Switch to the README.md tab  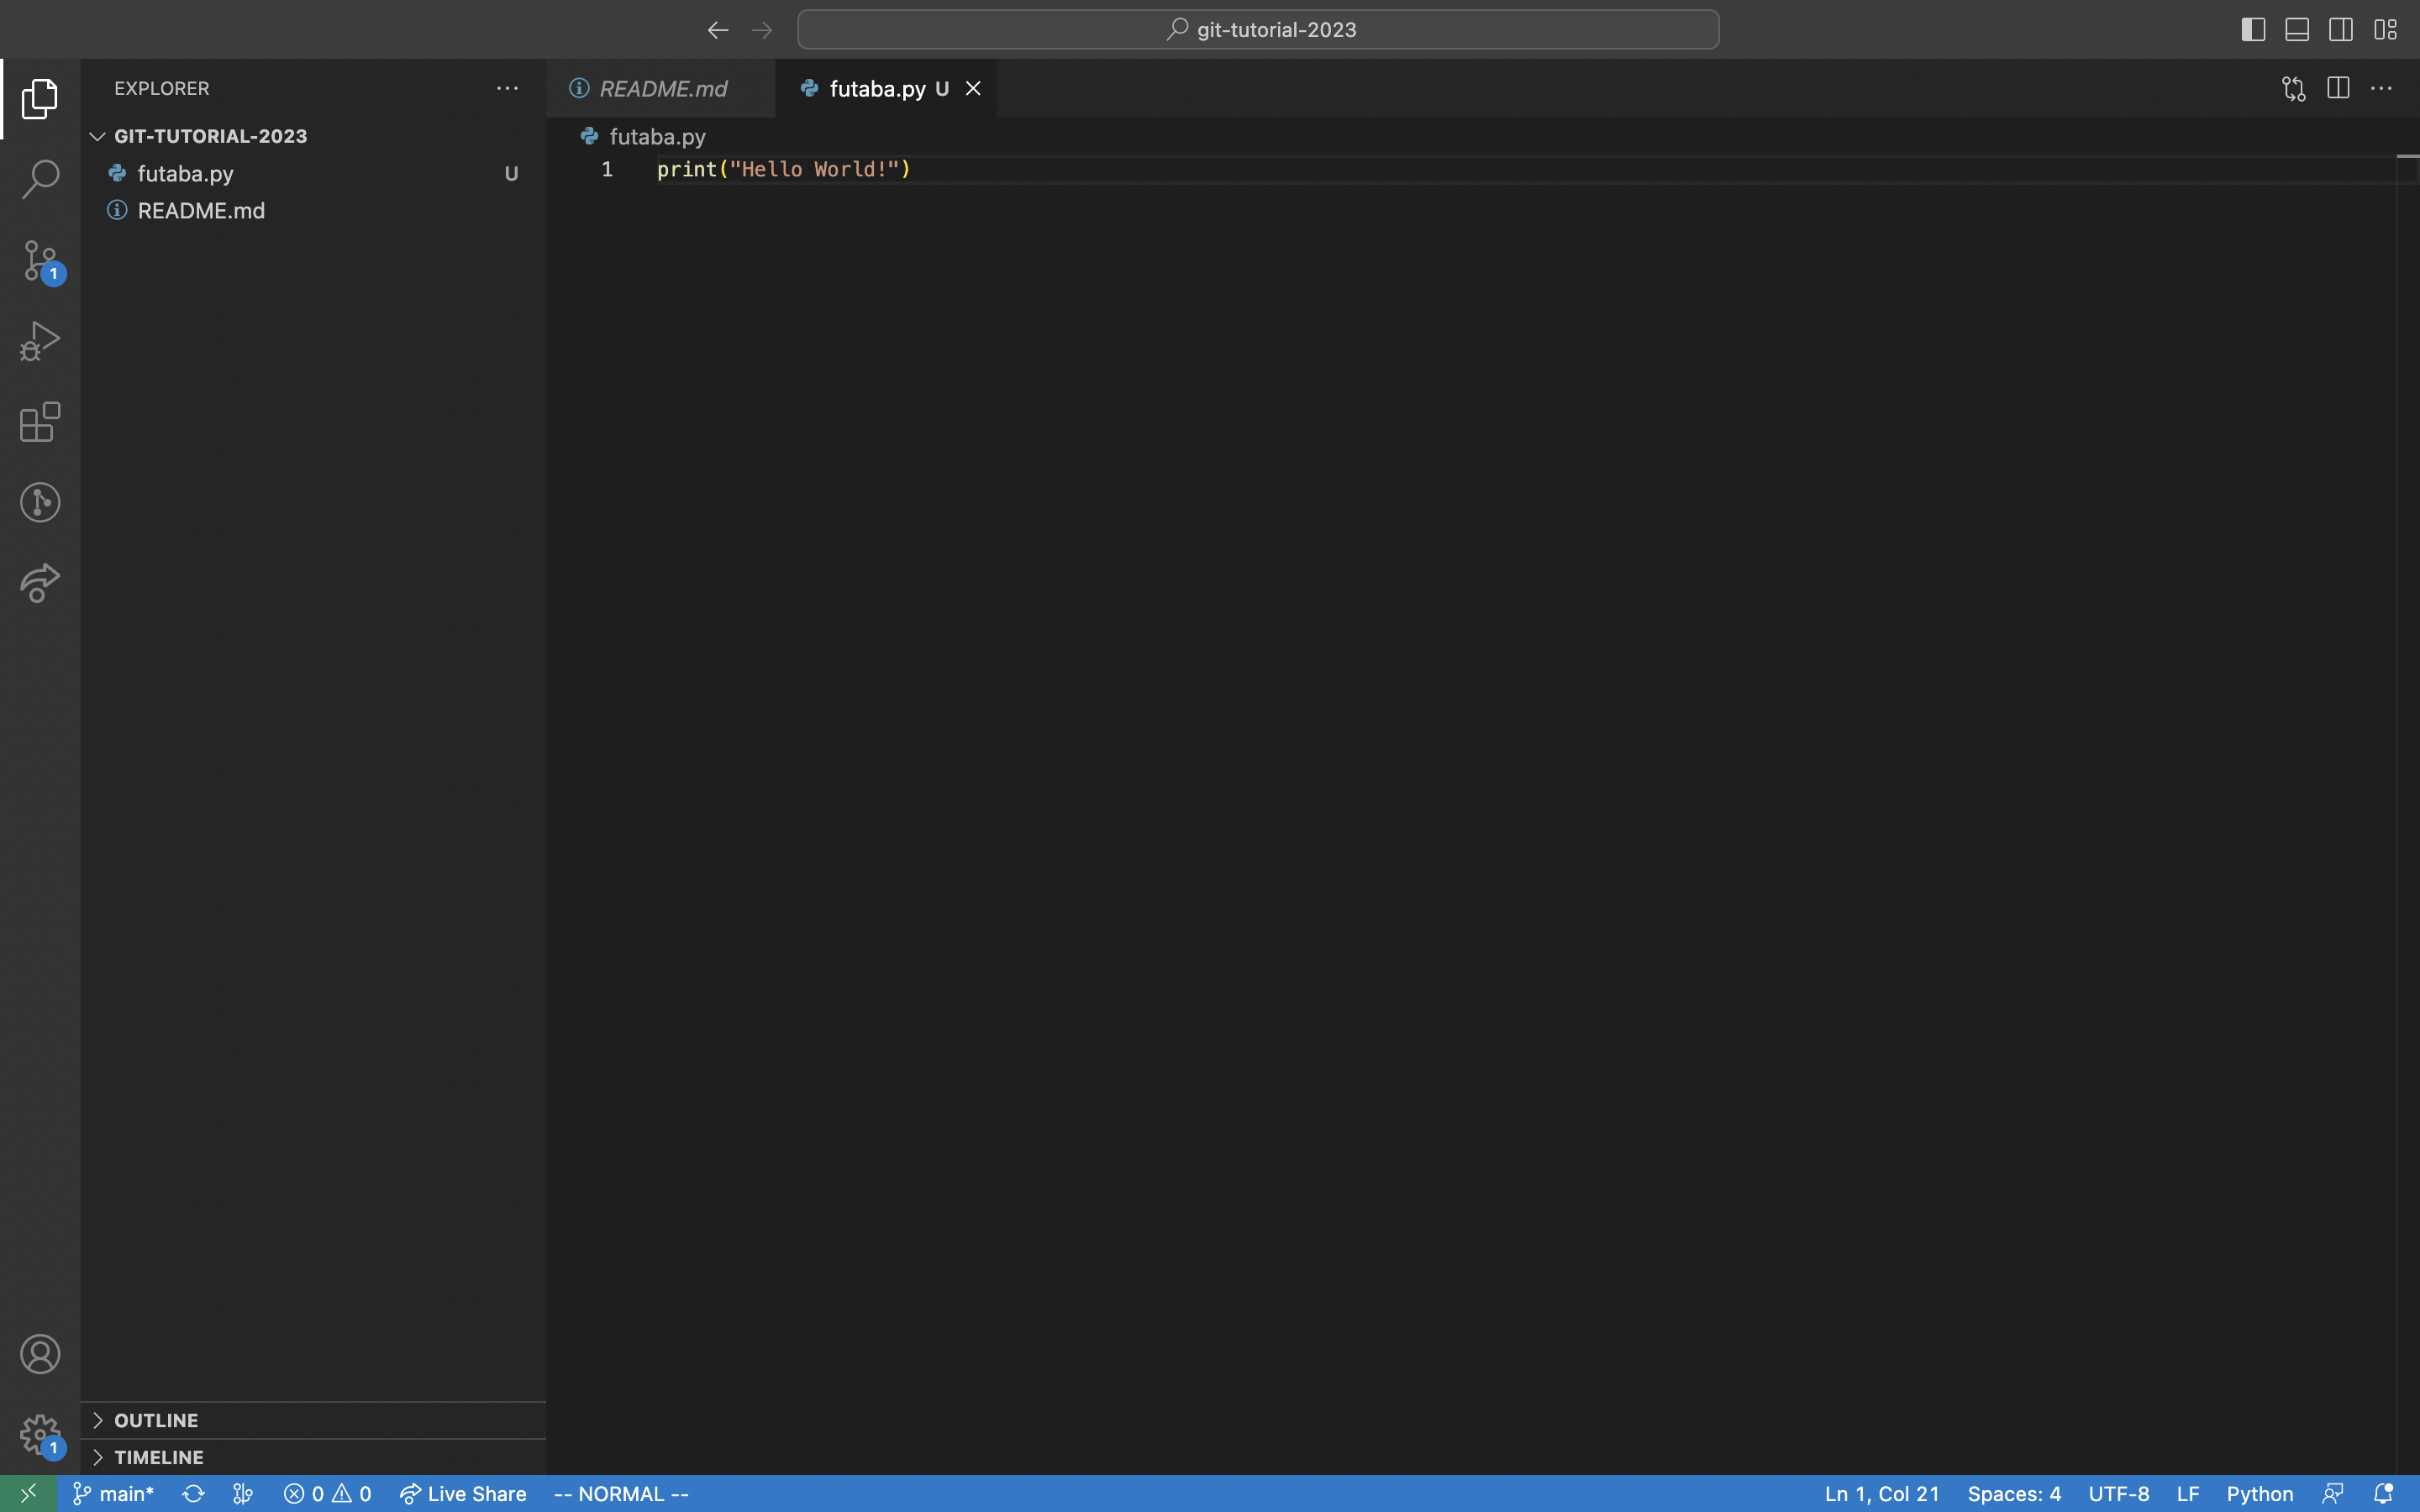[662, 89]
